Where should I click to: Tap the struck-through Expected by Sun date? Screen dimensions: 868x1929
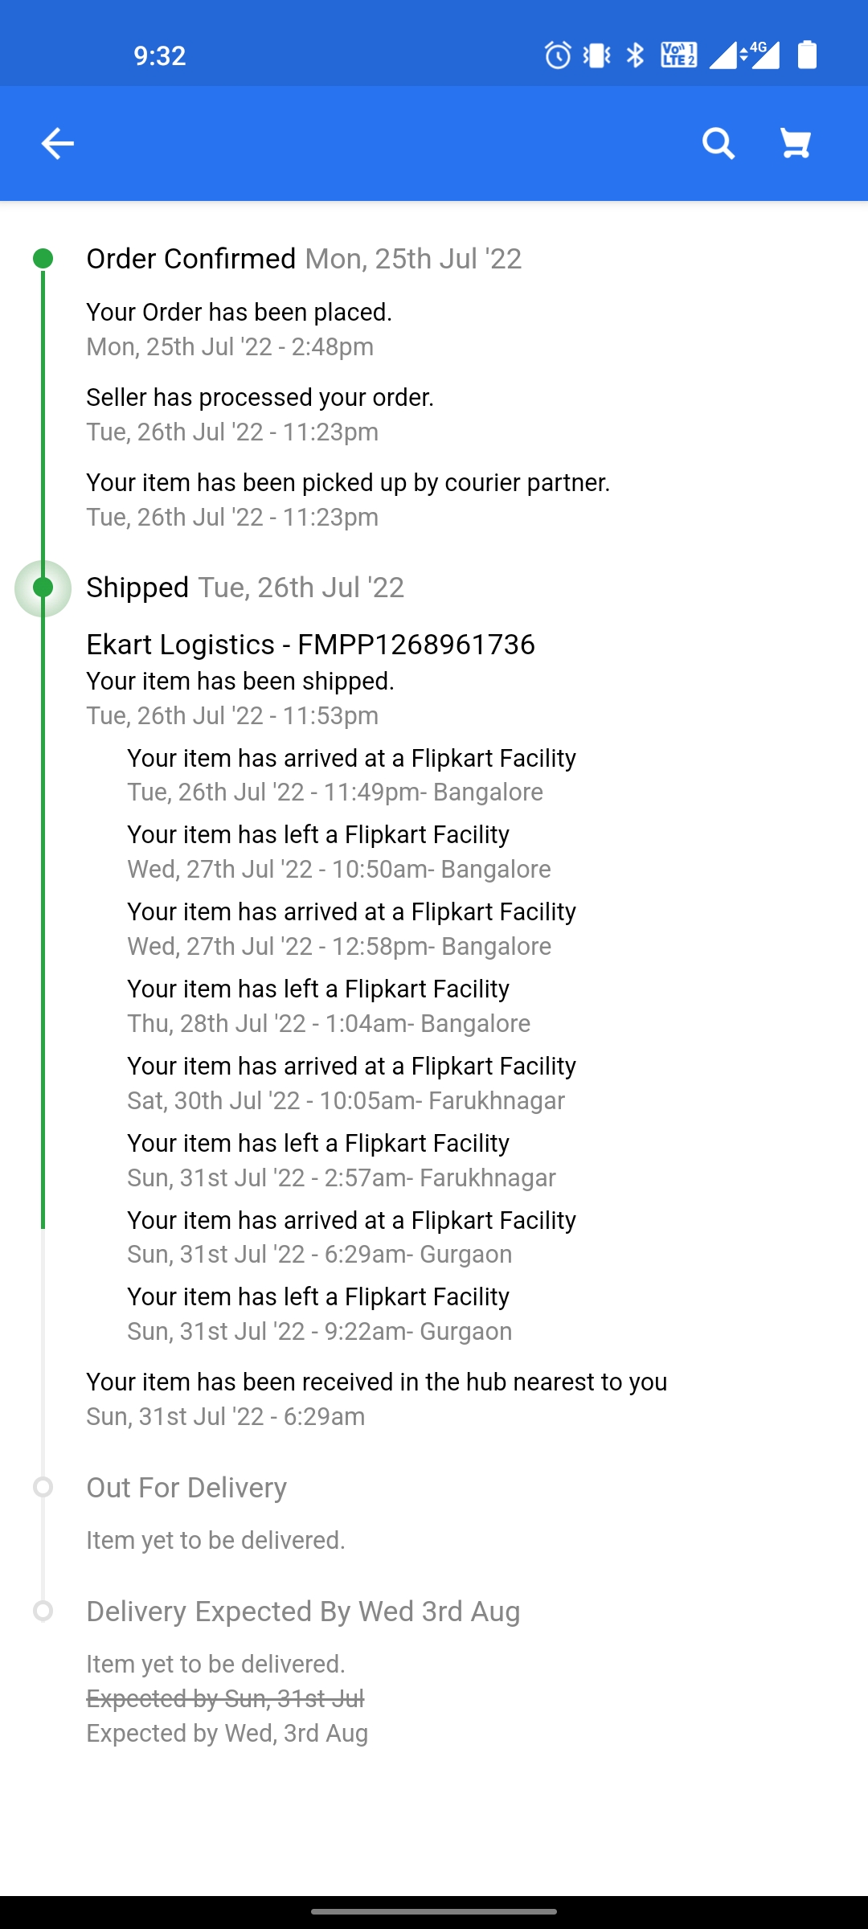point(225,1698)
